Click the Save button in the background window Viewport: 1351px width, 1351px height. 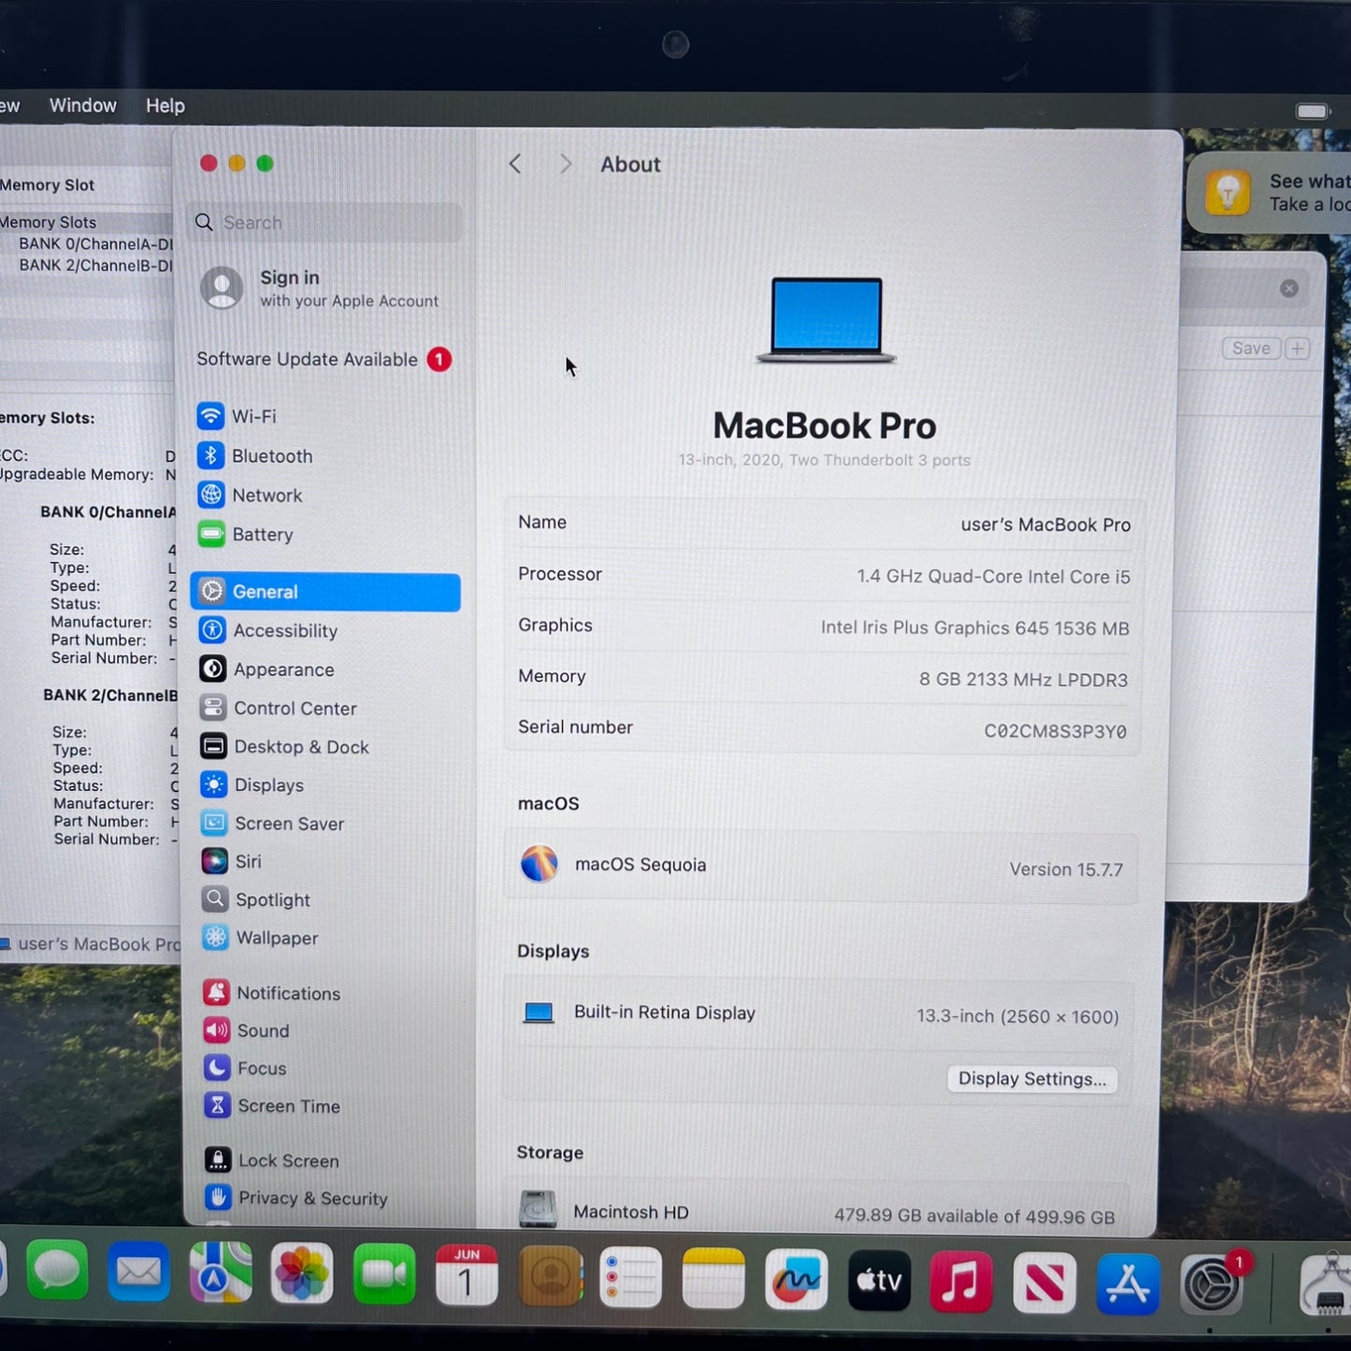pos(1251,349)
